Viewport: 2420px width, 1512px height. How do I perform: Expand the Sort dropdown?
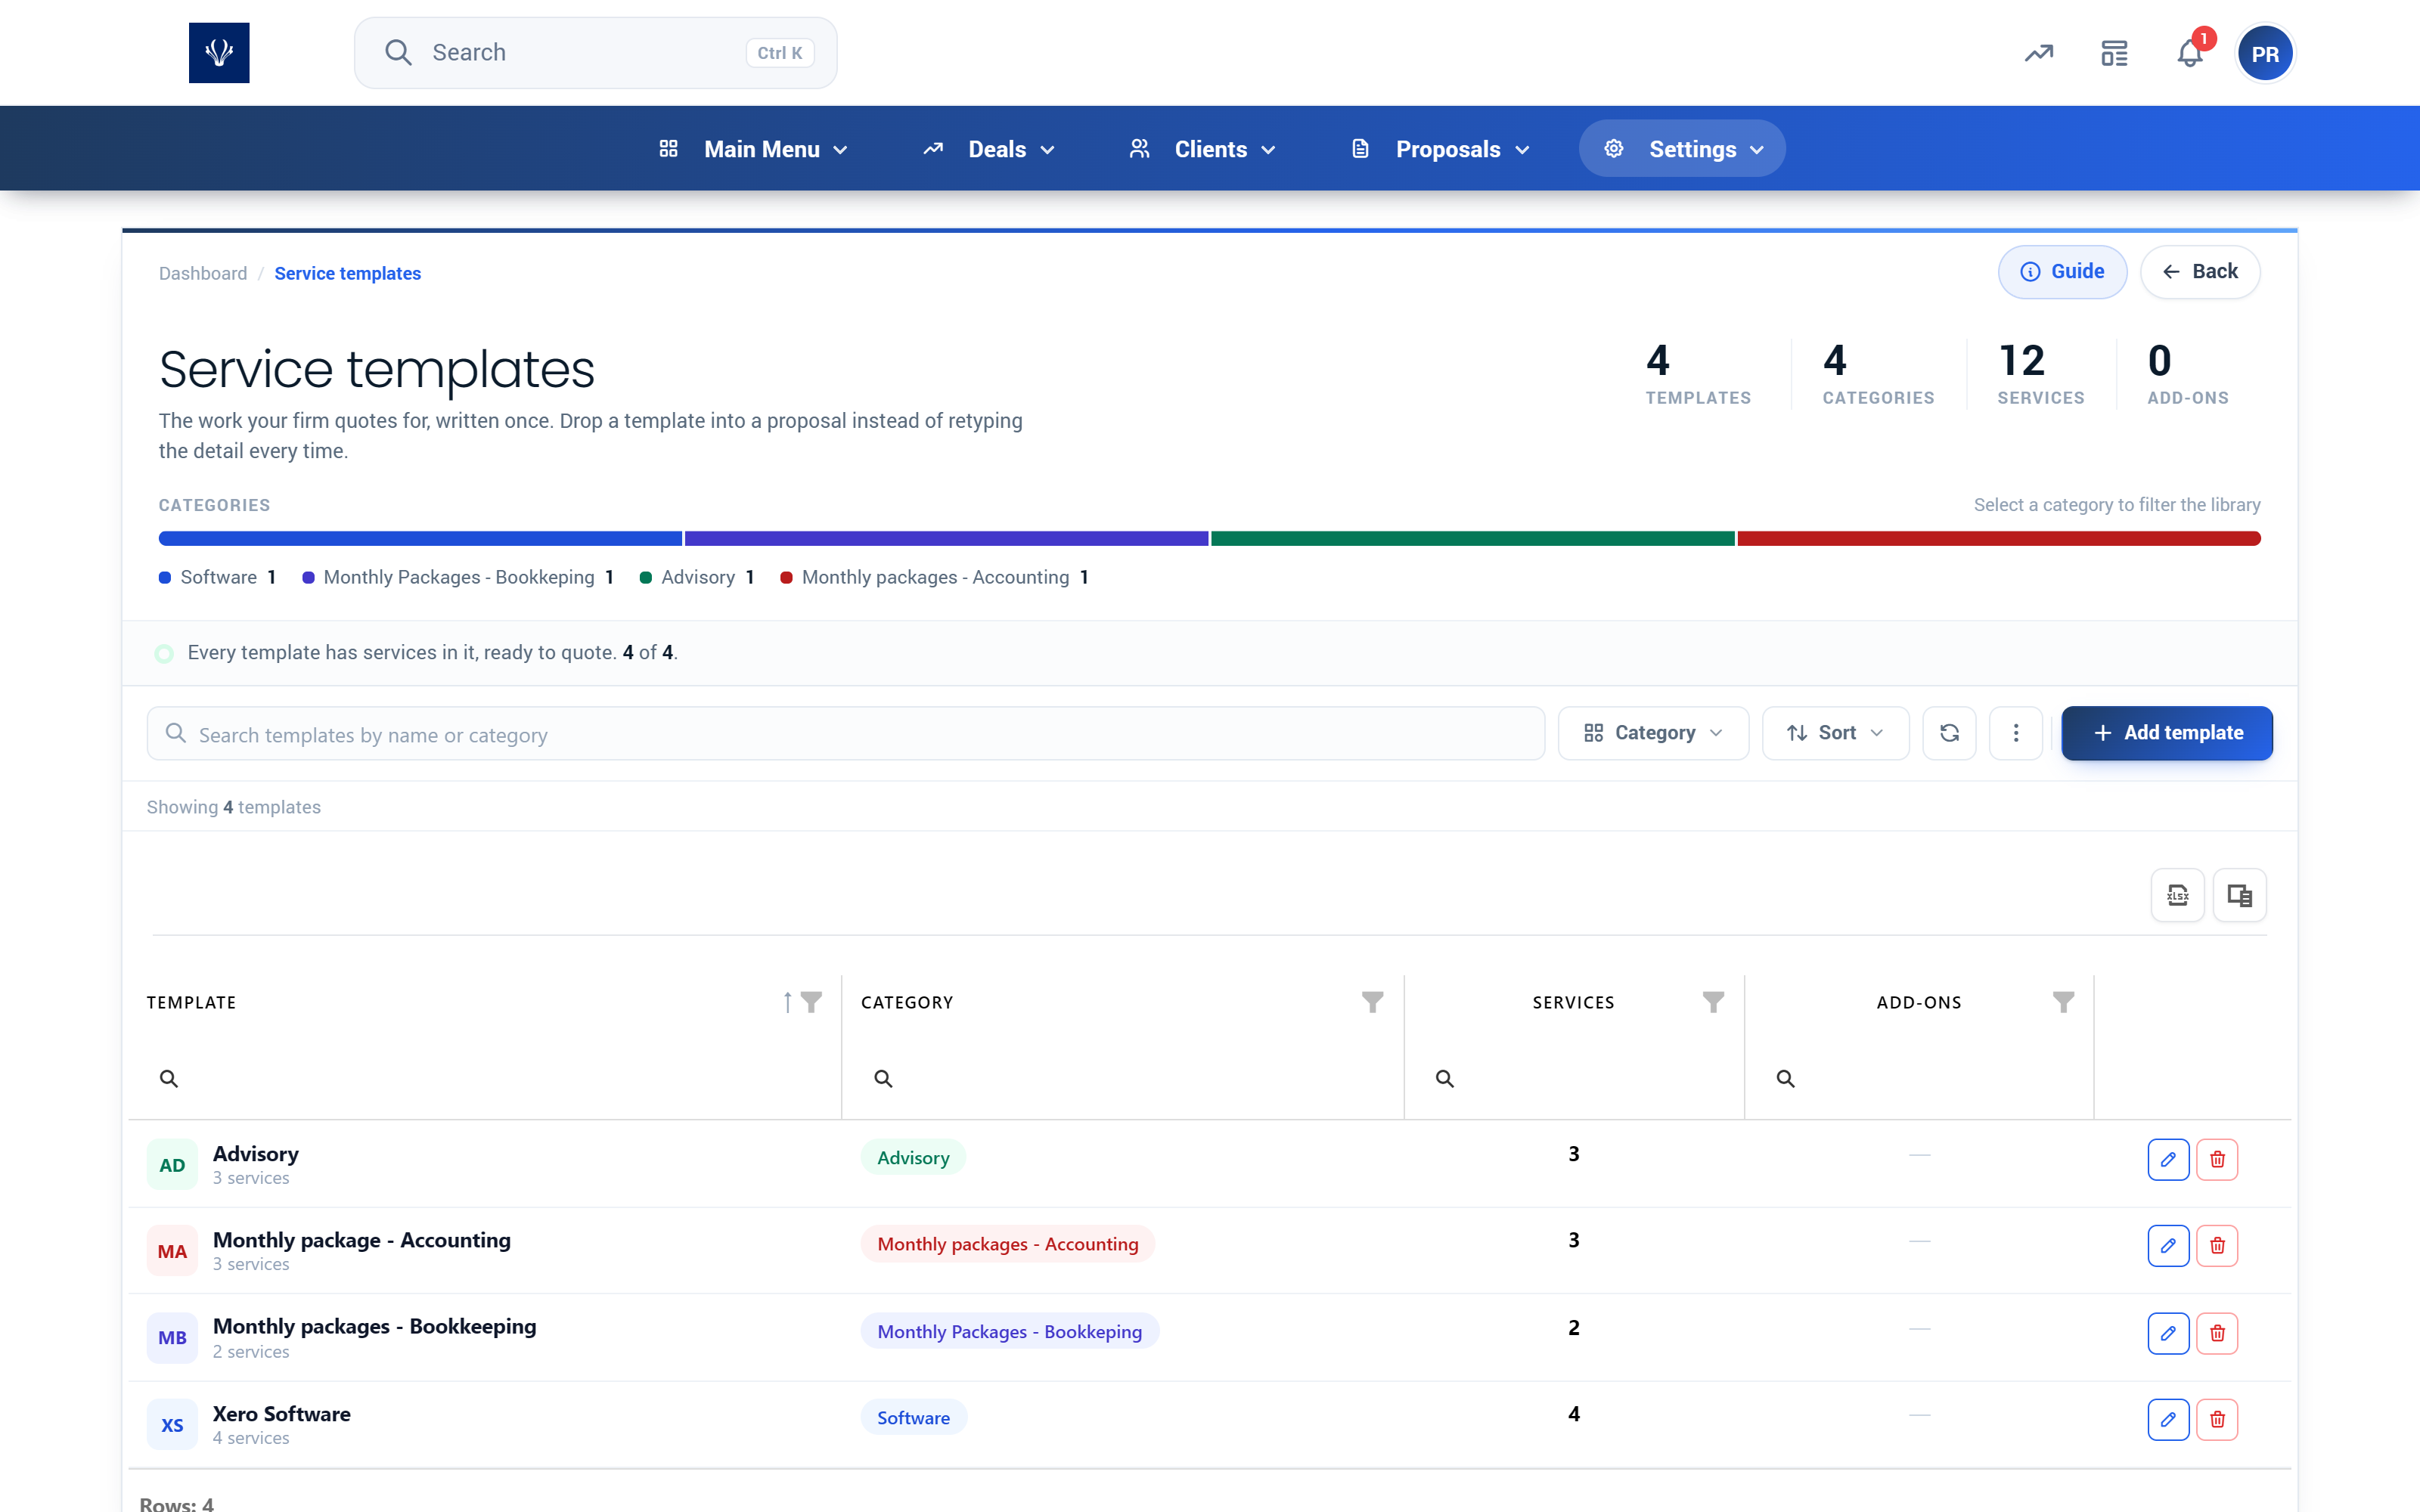[x=1835, y=733]
